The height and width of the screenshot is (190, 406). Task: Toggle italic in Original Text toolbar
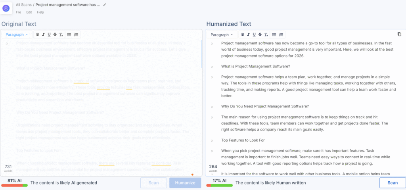(43, 35)
